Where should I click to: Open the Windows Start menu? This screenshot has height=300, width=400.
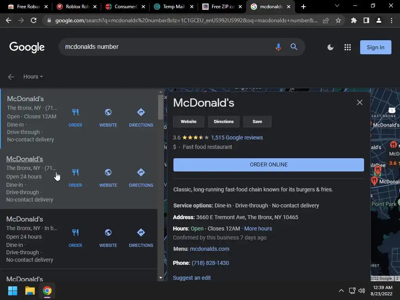coord(12,291)
